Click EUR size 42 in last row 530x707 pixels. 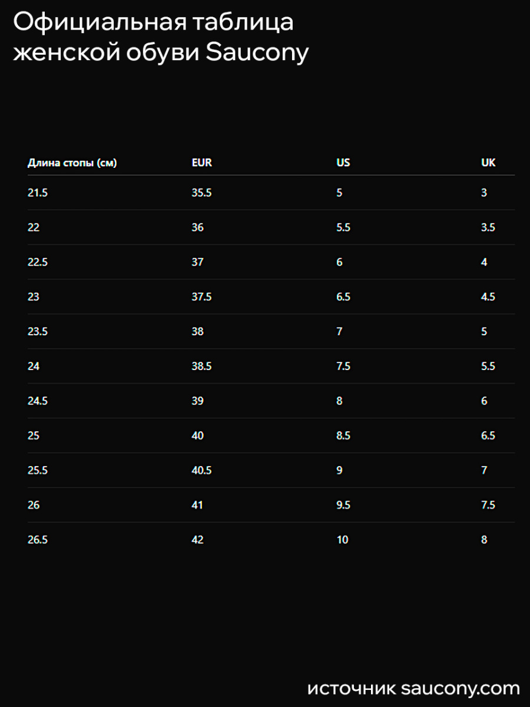coord(197,540)
